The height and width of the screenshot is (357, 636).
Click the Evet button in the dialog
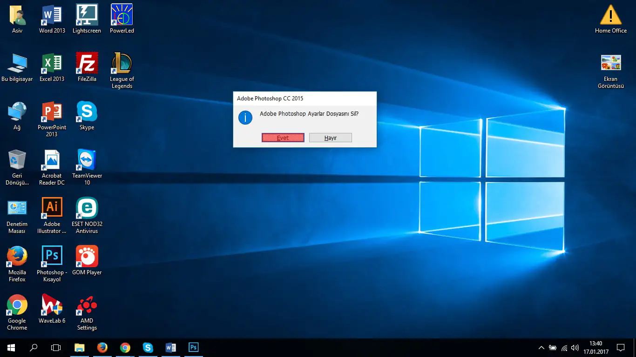pyautogui.click(x=283, y=138)
